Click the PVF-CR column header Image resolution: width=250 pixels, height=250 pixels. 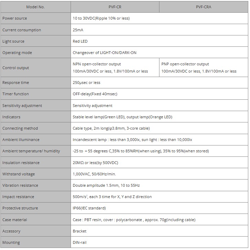(x=115, y=7)
